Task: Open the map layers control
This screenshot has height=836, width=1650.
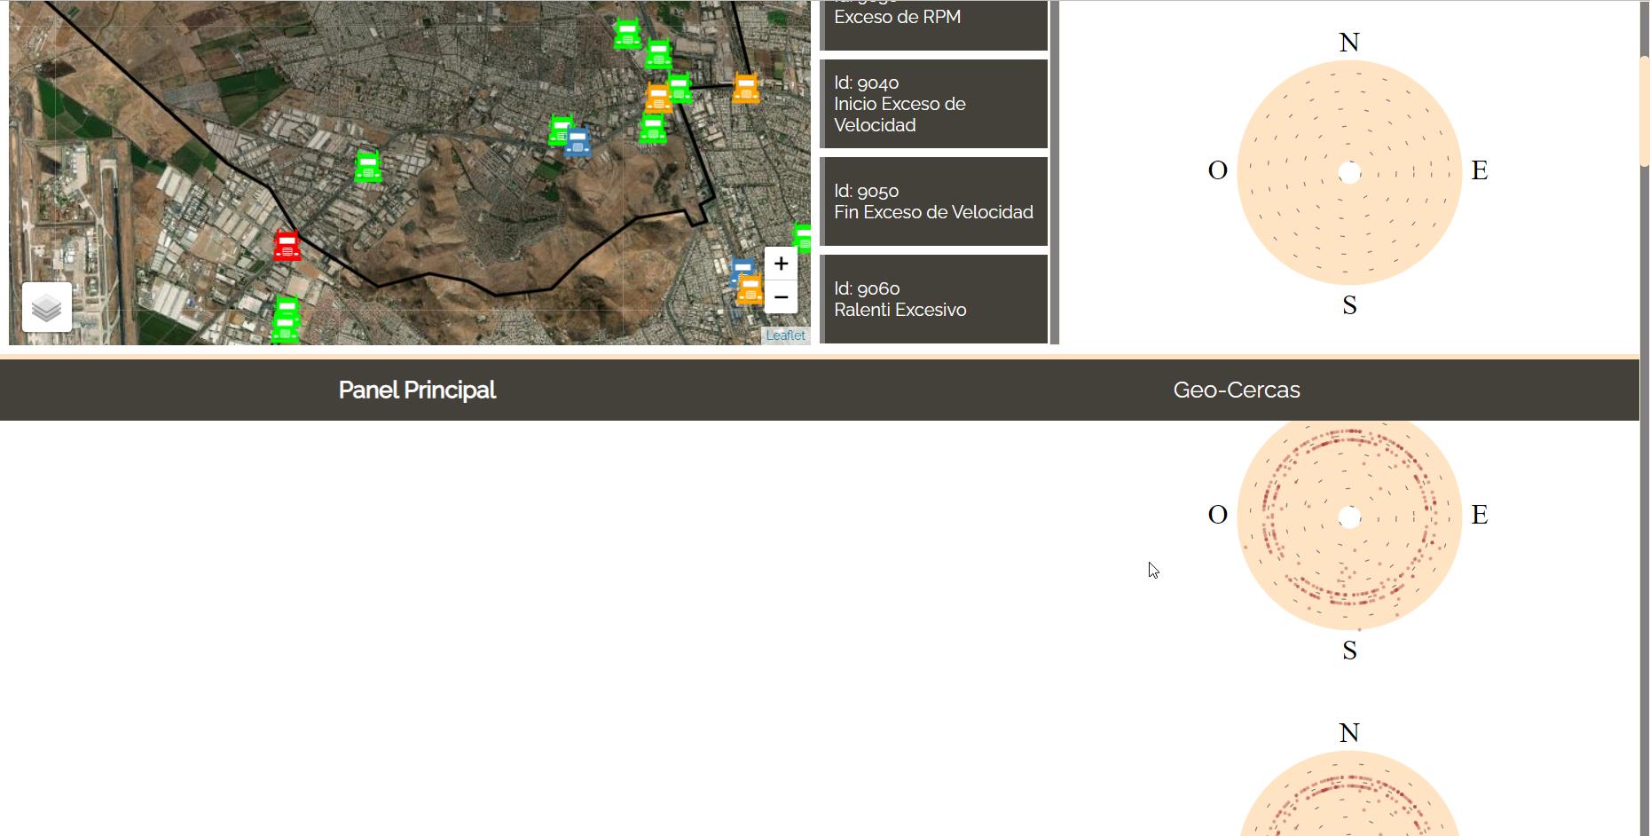Action: pos(47,307)
